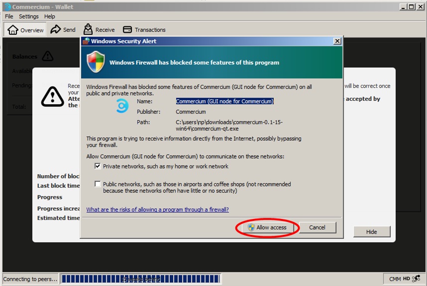
Task: Click the Commercium logo in the alert
Action: pyautogui.click(x=122, y=106)
